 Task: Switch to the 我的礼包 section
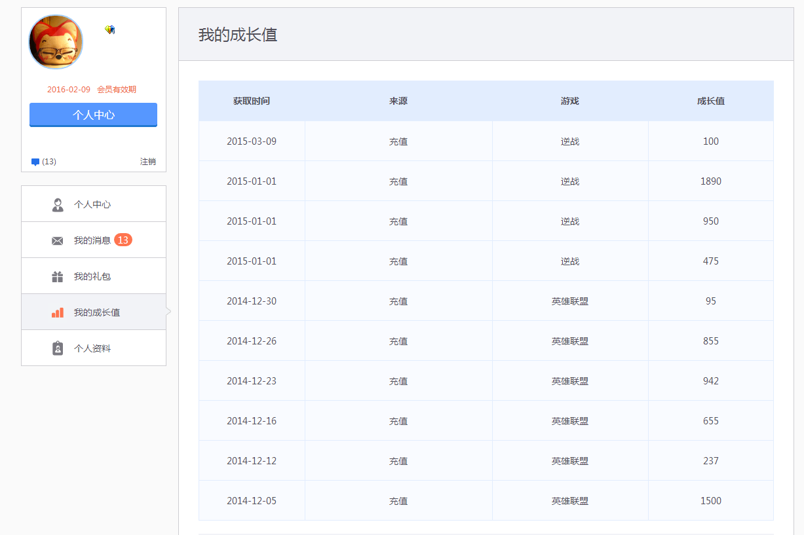[92, 276]
